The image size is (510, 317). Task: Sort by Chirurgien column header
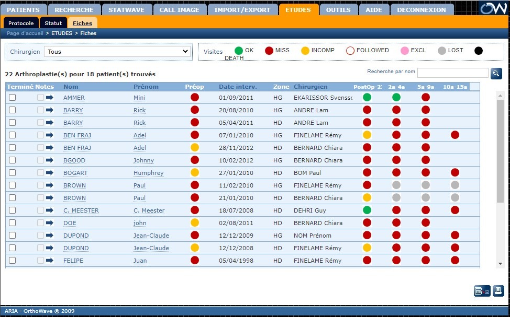pos(311,87)
